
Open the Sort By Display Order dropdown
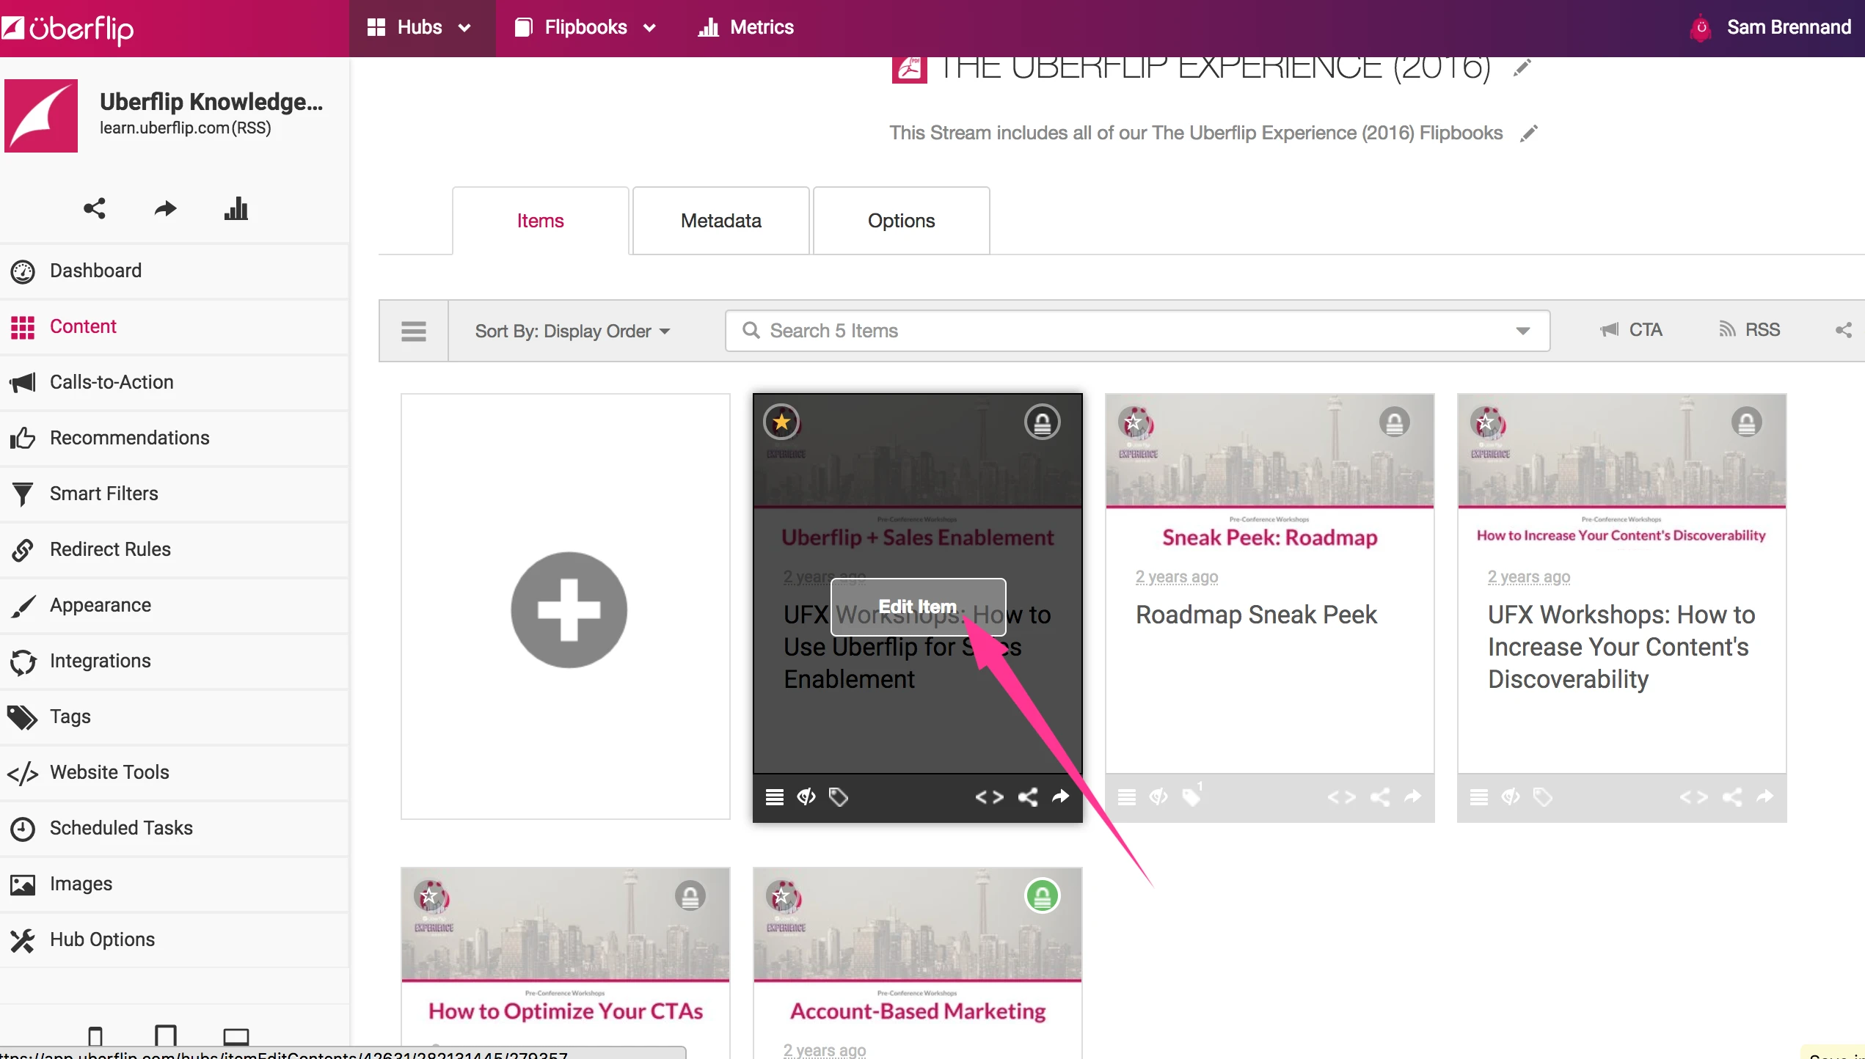tap(572, 331)
